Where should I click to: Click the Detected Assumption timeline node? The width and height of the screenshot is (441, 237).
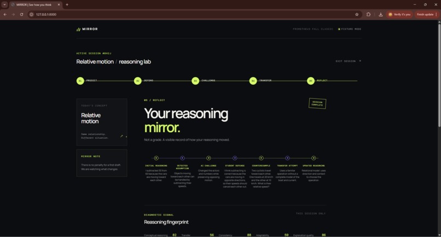point(182,158)
